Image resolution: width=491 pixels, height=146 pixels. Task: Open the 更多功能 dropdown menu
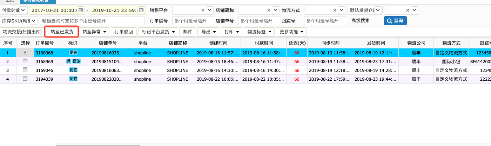(291, 32)
